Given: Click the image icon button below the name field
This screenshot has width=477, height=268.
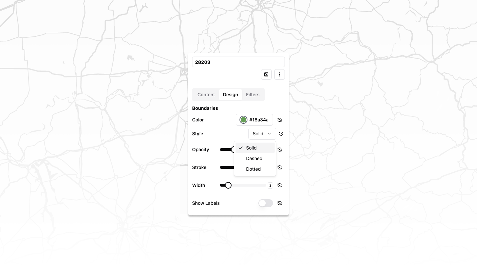Looking at the screenshot, I should (266, 74).
